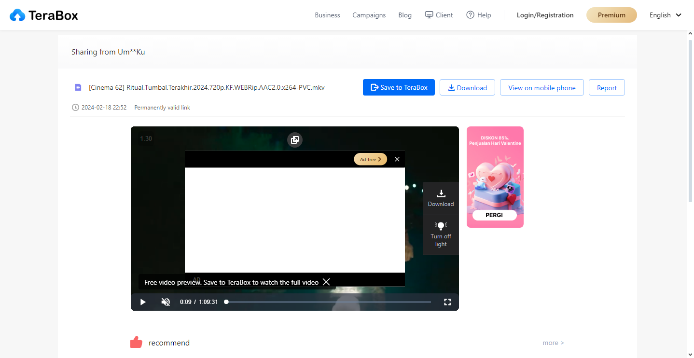Open the Client menu item
Screen dimensions: 694x358
pyautogui.click(x=439, y=15)
